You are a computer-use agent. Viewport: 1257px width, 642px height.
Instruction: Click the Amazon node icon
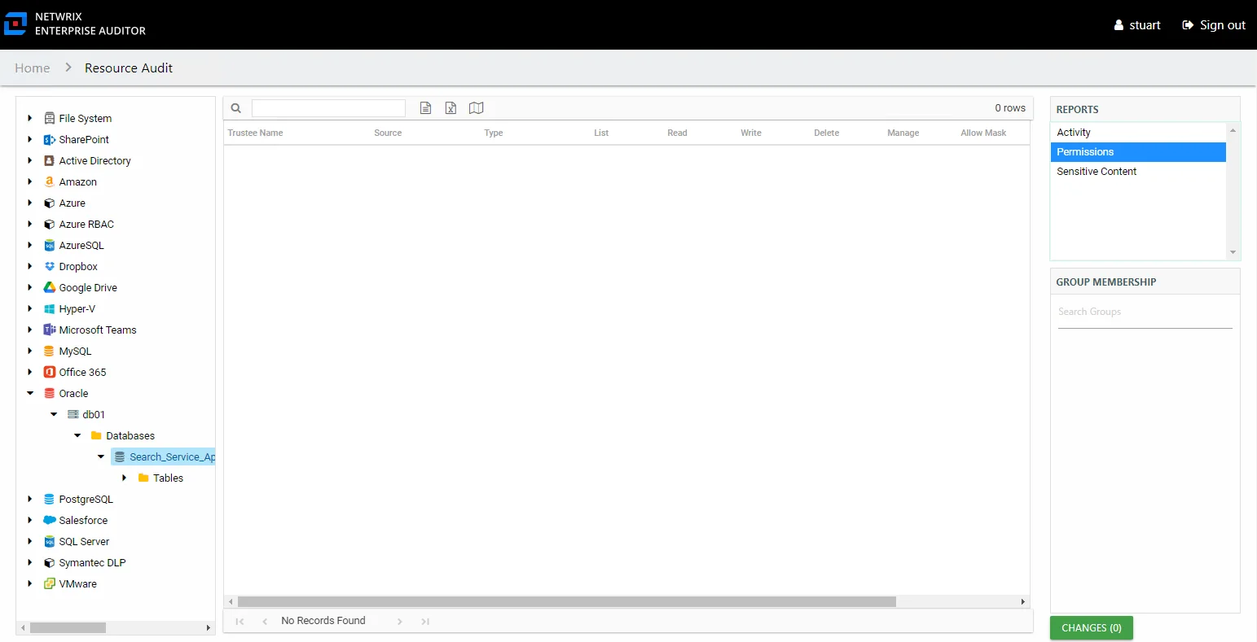pos(50,181)
